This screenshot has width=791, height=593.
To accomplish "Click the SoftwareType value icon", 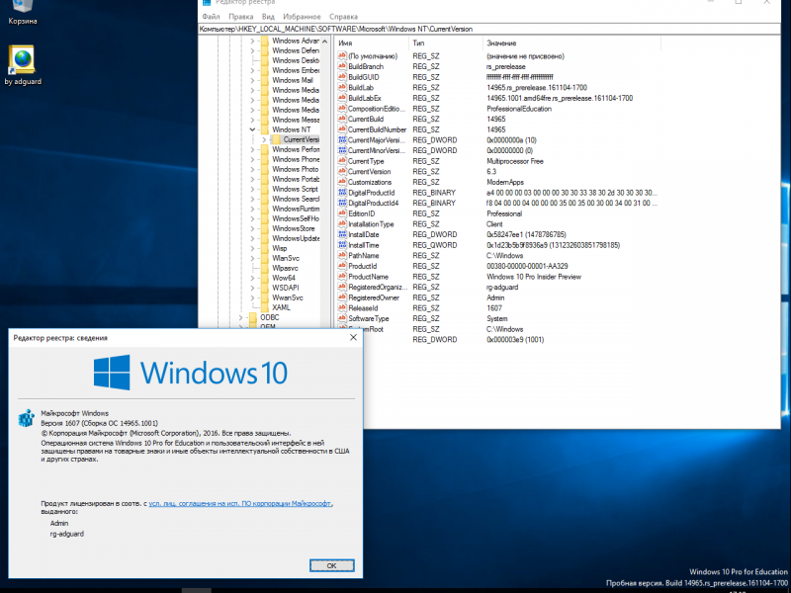I will click(x=342, y=318).
